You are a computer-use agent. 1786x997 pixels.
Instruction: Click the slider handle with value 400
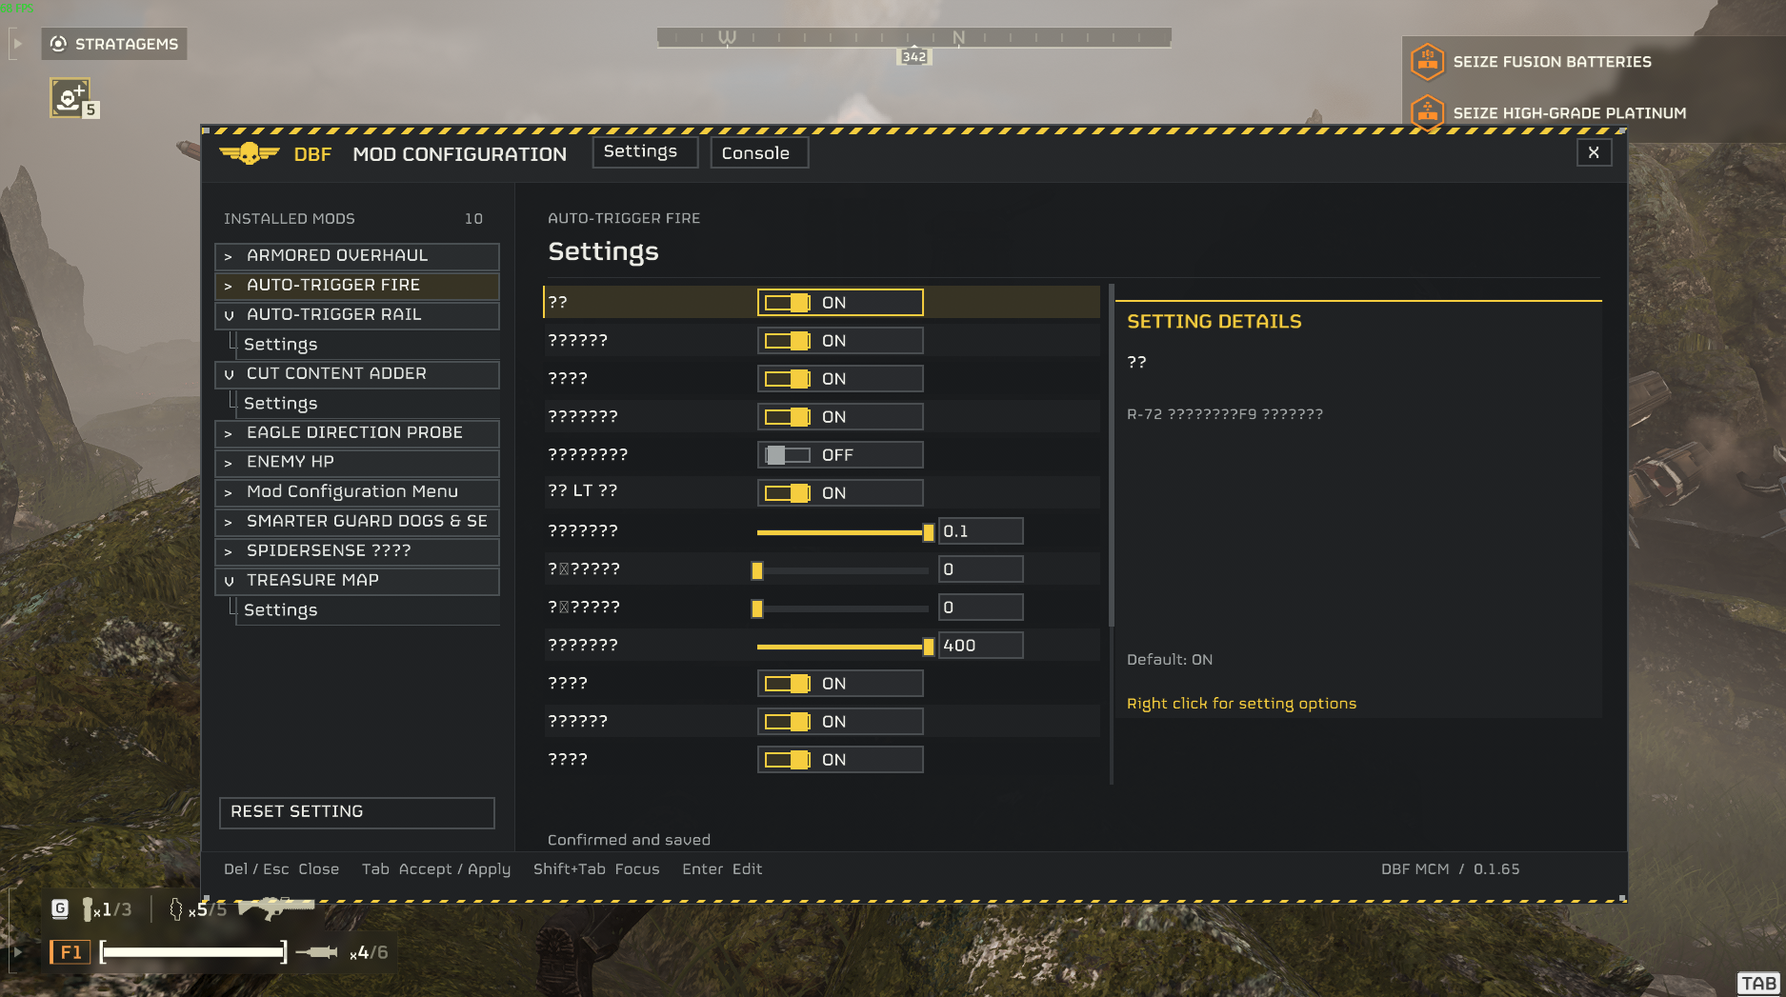tap(929, 647)
